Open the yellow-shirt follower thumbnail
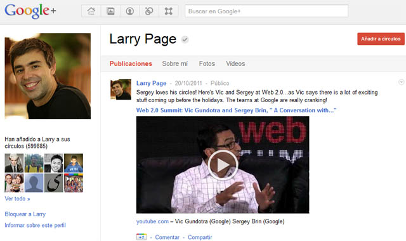Viewport: 406px width, 241px height. click(x=34, y=163)
